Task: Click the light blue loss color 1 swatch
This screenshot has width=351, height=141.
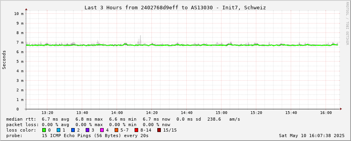Action: tap(58, 130)
